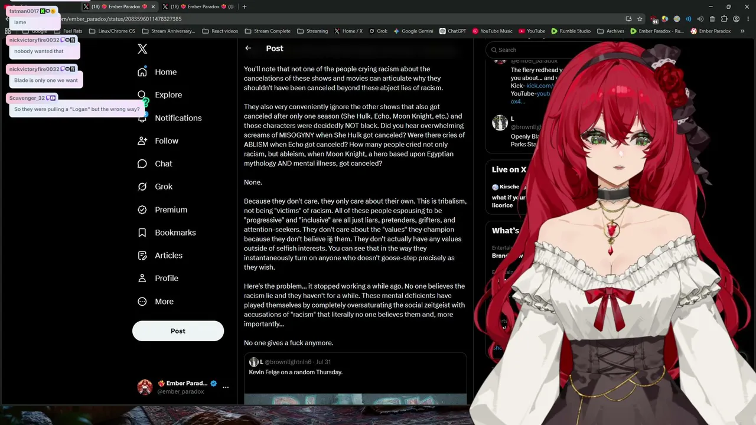Go to Home in the X sidebar

click(157, 72)
